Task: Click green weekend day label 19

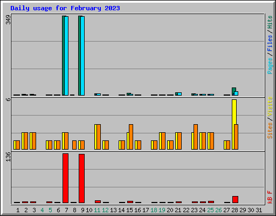Action: (162, 210)
